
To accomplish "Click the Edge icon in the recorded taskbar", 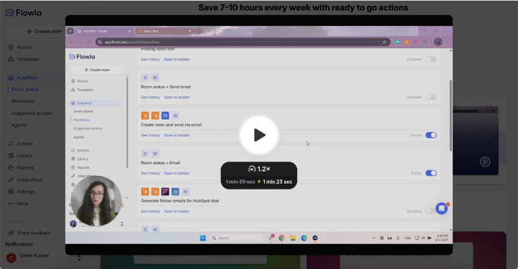I will click(x=304, y=238).
